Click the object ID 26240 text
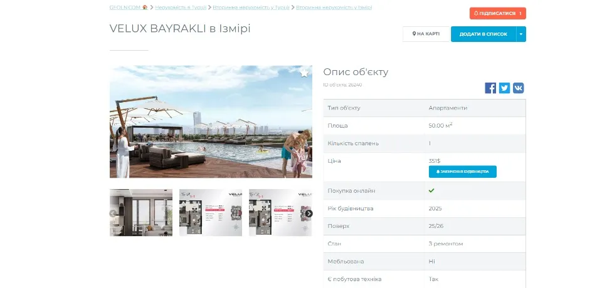602x288 pixels. tap(342, 85)
